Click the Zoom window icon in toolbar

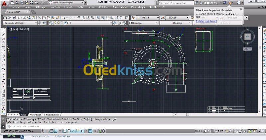pyautogui.click(x=88, y=18)
